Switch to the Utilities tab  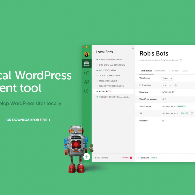tap(174, 71)
